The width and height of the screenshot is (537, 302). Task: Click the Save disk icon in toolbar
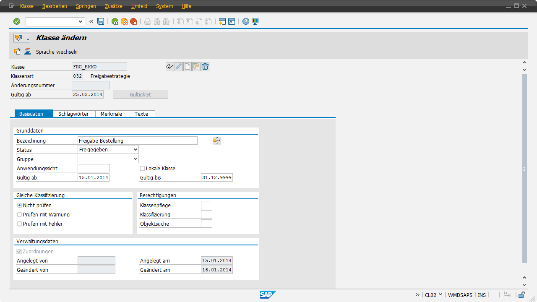point(101,21)
